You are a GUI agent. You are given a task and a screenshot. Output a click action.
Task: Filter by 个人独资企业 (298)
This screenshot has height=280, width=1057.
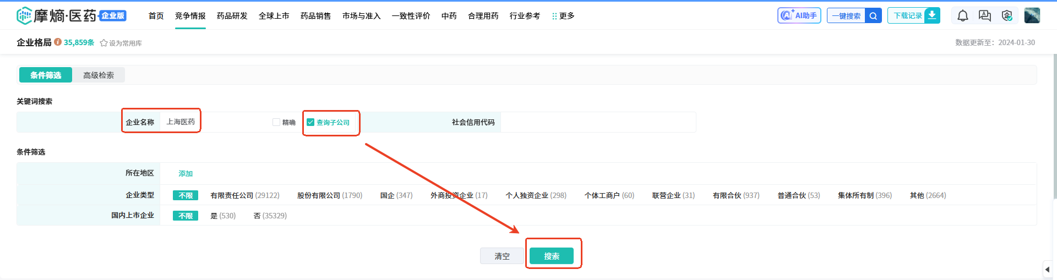536,195
